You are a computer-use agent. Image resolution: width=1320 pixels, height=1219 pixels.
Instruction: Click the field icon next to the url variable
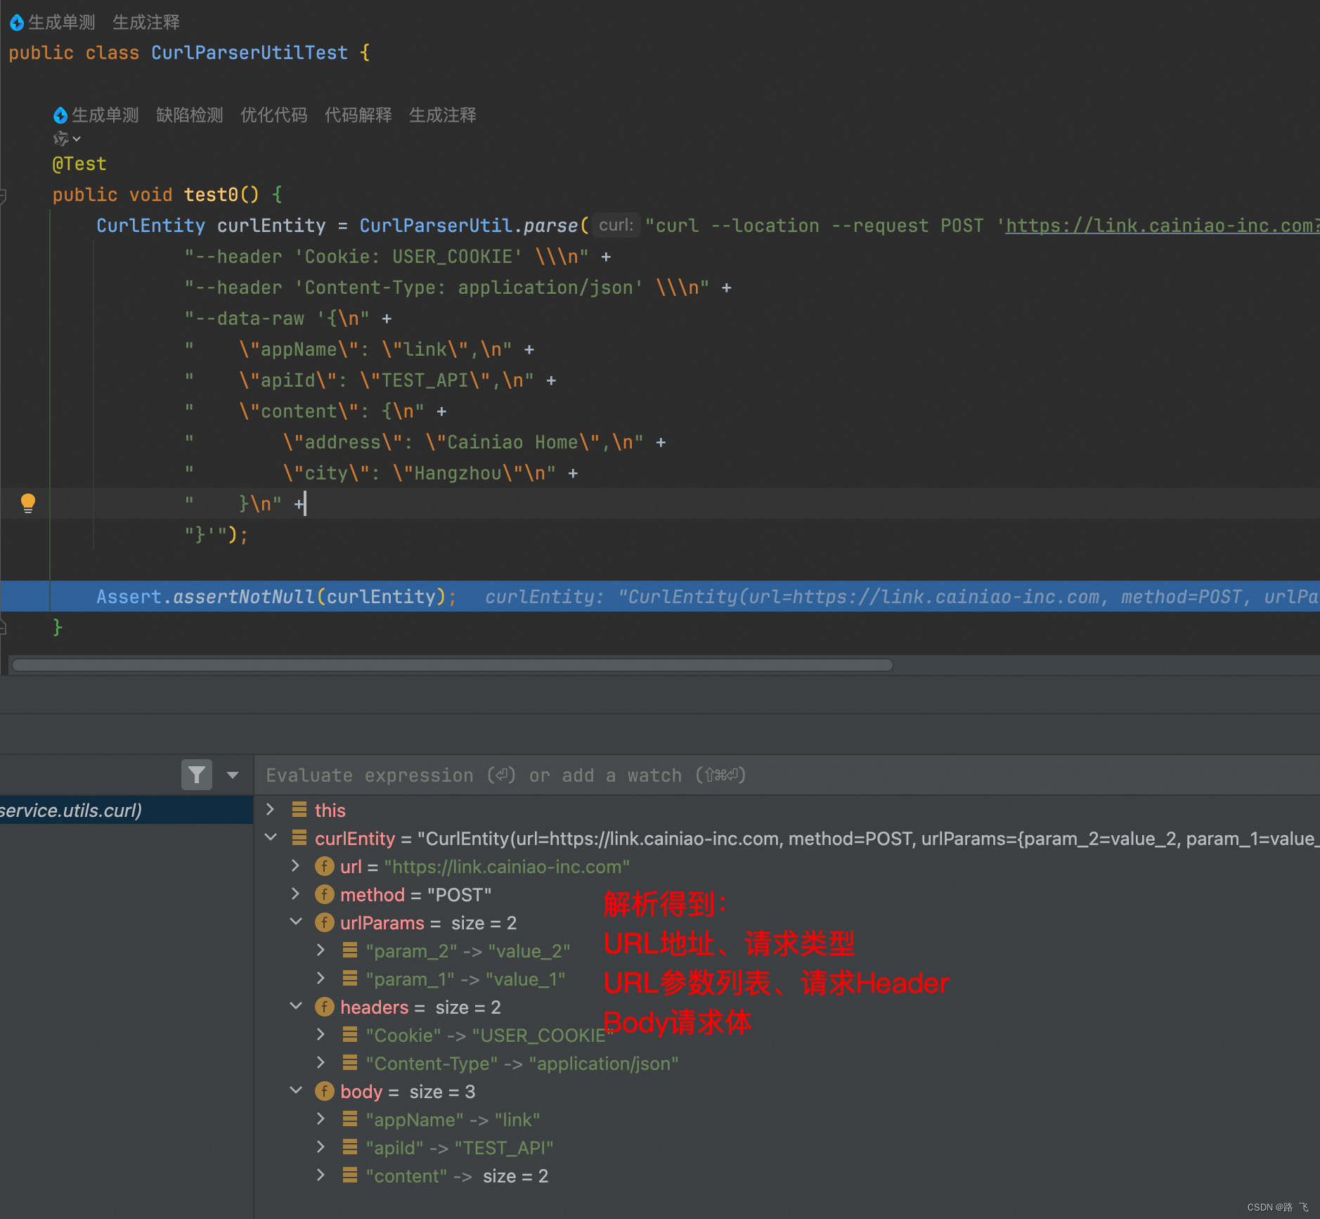point(325,866)
